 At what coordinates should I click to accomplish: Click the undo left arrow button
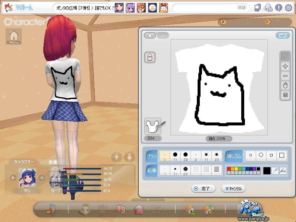150,36
